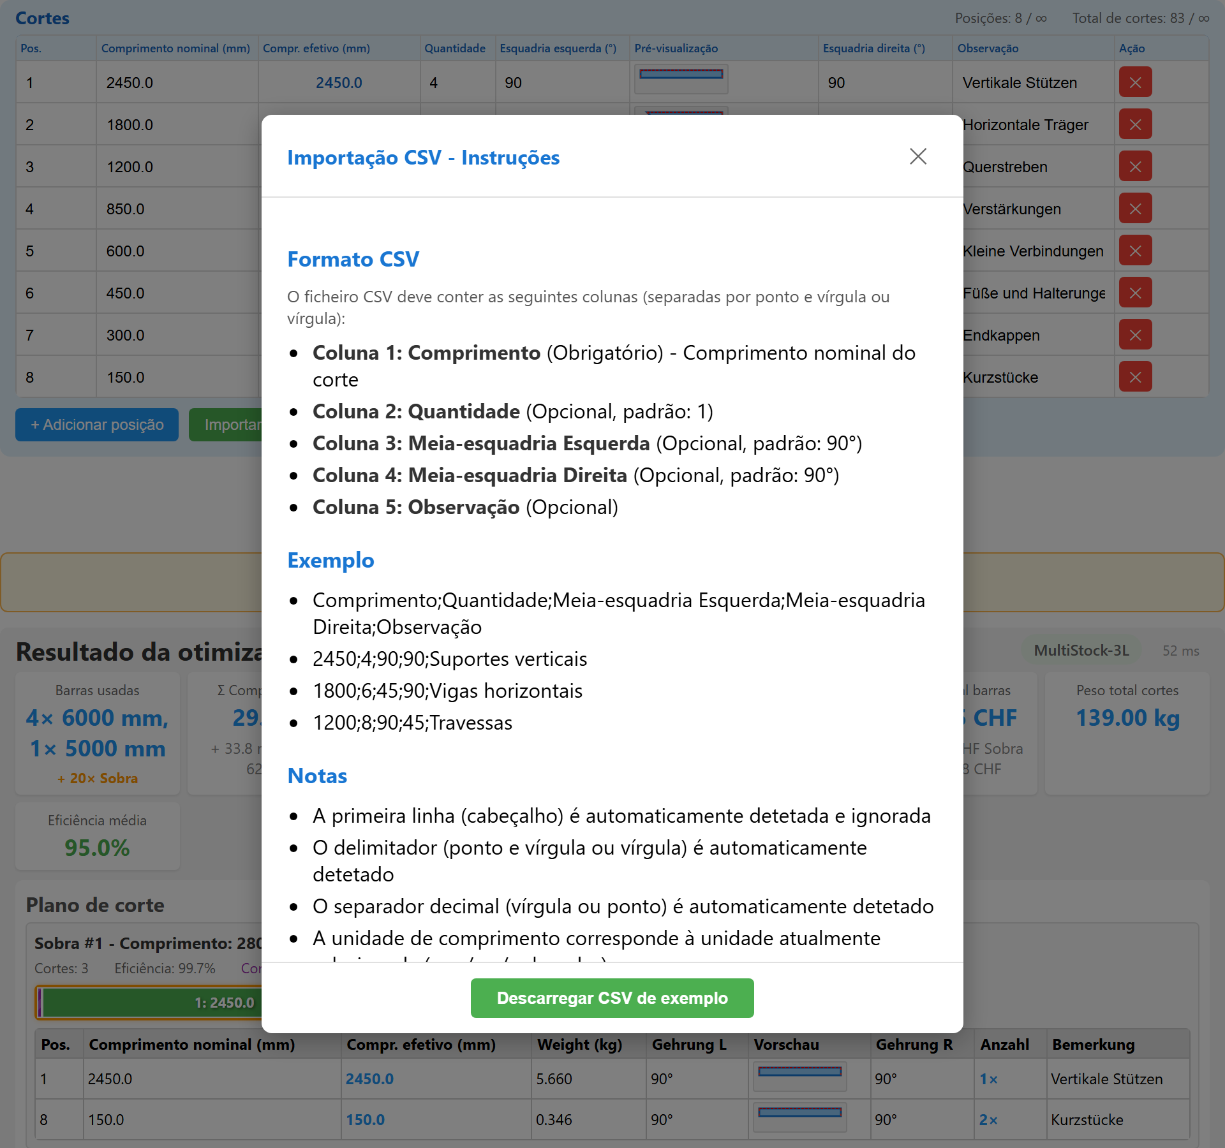Click the effective length 2450.0 in row 1
Screen dimensions: 1225x1148
tap(339, 83)
